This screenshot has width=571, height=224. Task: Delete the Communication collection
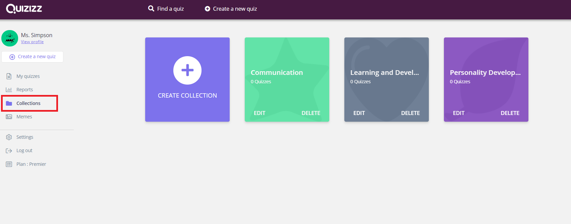click(311, 113)
